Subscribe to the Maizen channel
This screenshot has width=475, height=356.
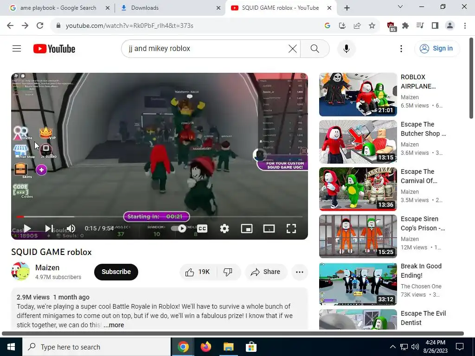click(116, 272)
